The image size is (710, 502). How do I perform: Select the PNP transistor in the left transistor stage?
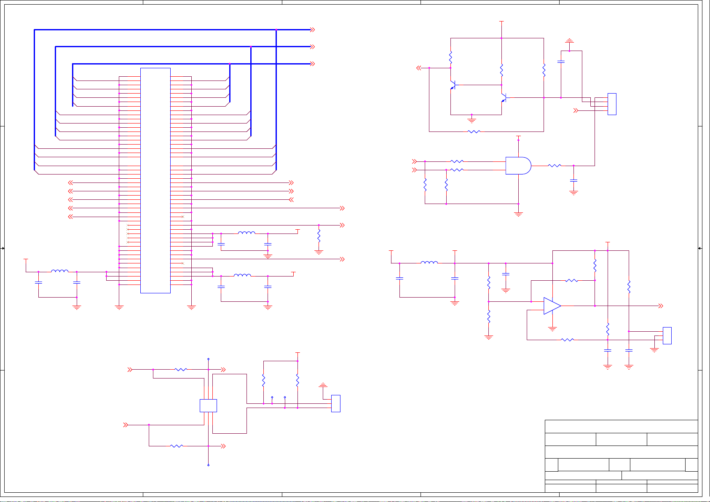pos(453,85)
